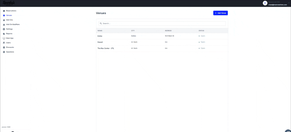
Task: Open the Dallas venue row
Action: (100, 36)
